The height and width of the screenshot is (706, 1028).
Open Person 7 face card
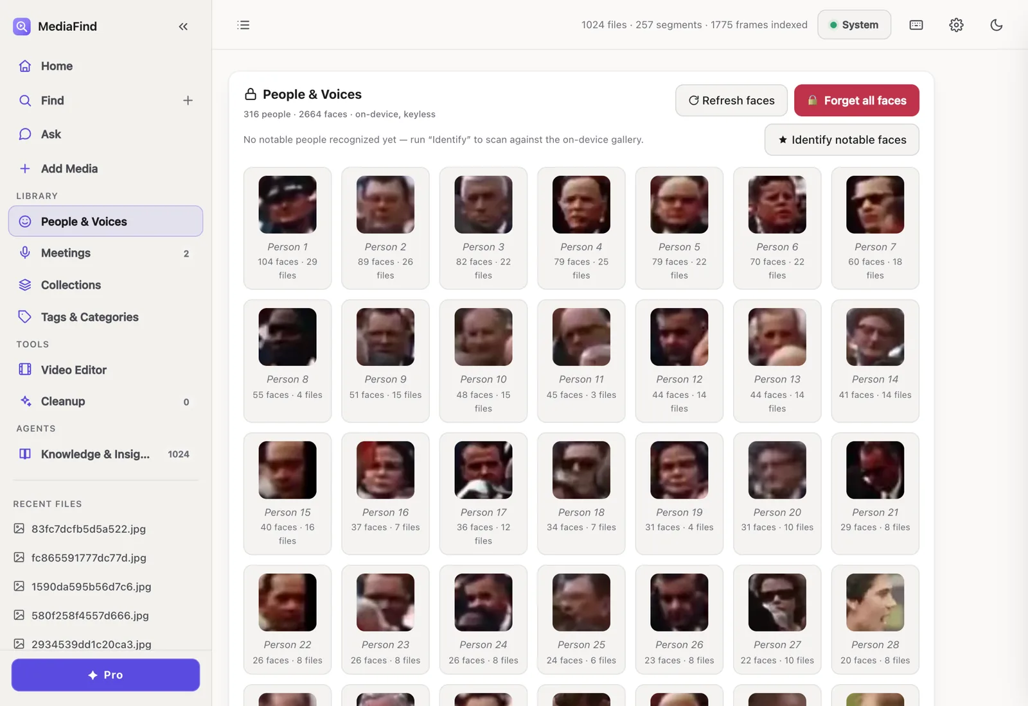tap(875, 228)
